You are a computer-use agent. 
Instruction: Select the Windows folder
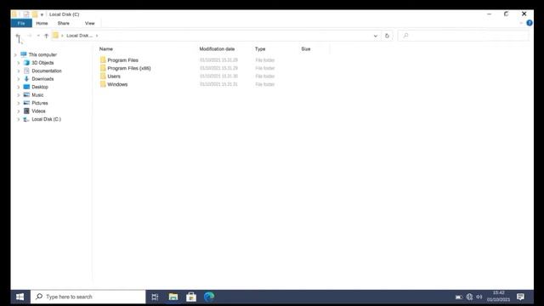point(117,84)
